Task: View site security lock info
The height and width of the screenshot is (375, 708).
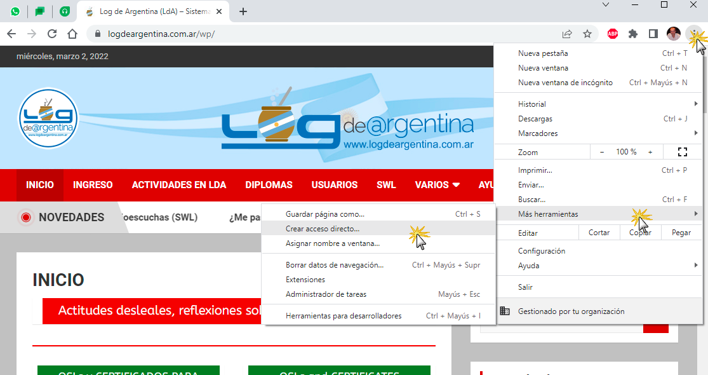Action: (x=98, y=34)
